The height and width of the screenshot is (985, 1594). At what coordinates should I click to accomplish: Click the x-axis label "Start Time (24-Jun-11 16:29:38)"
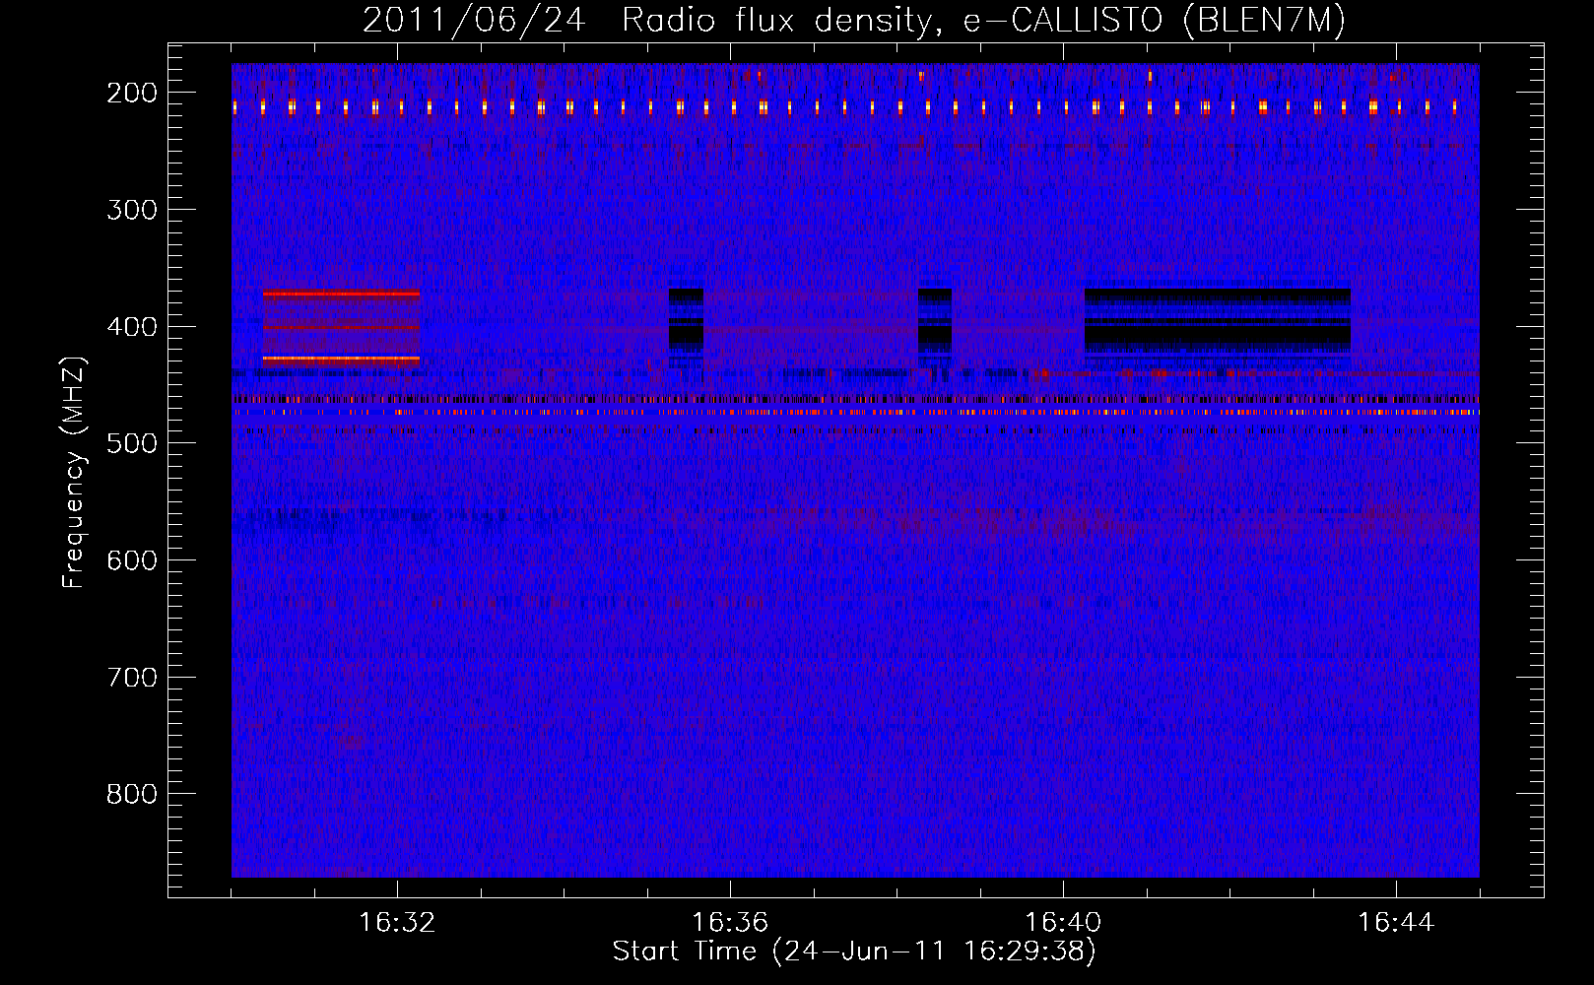[854, 952]
